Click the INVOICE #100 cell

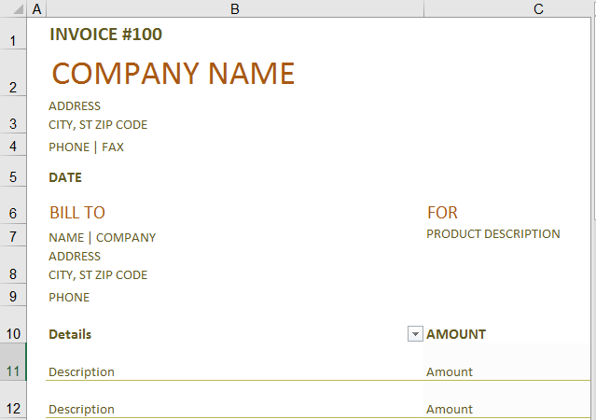105,35
